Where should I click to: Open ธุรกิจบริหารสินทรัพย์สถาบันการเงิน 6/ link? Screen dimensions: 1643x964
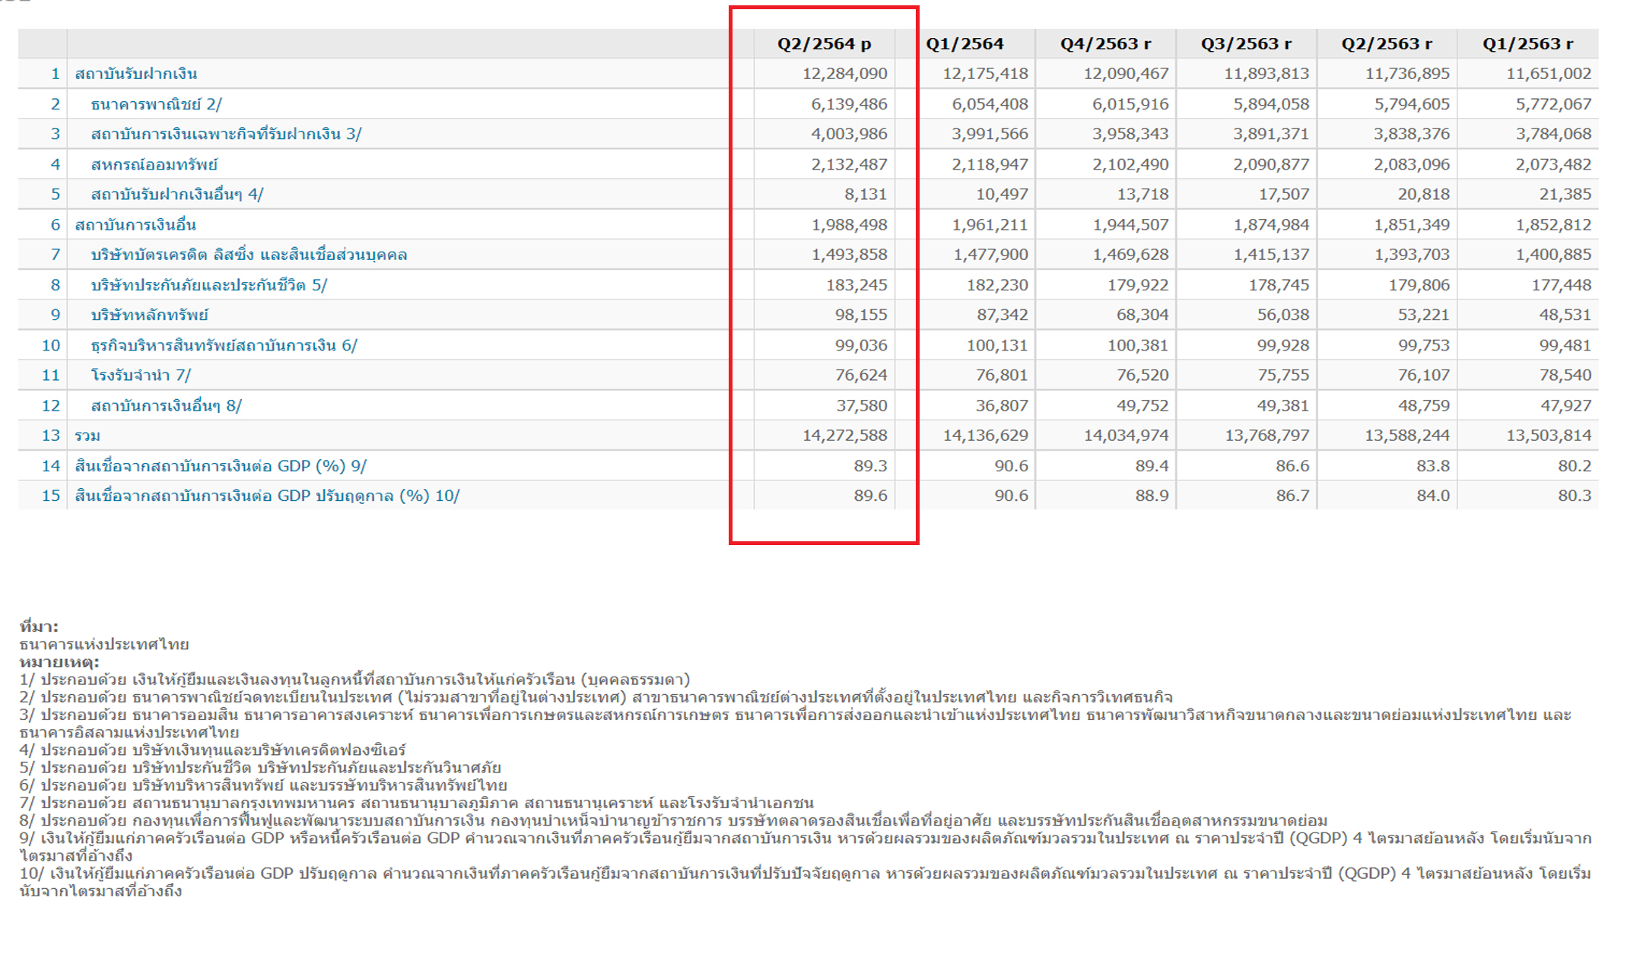tap(224, 345)
